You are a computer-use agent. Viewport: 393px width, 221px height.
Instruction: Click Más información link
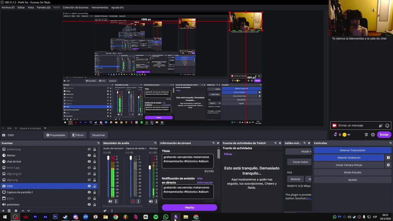[205, 180]
